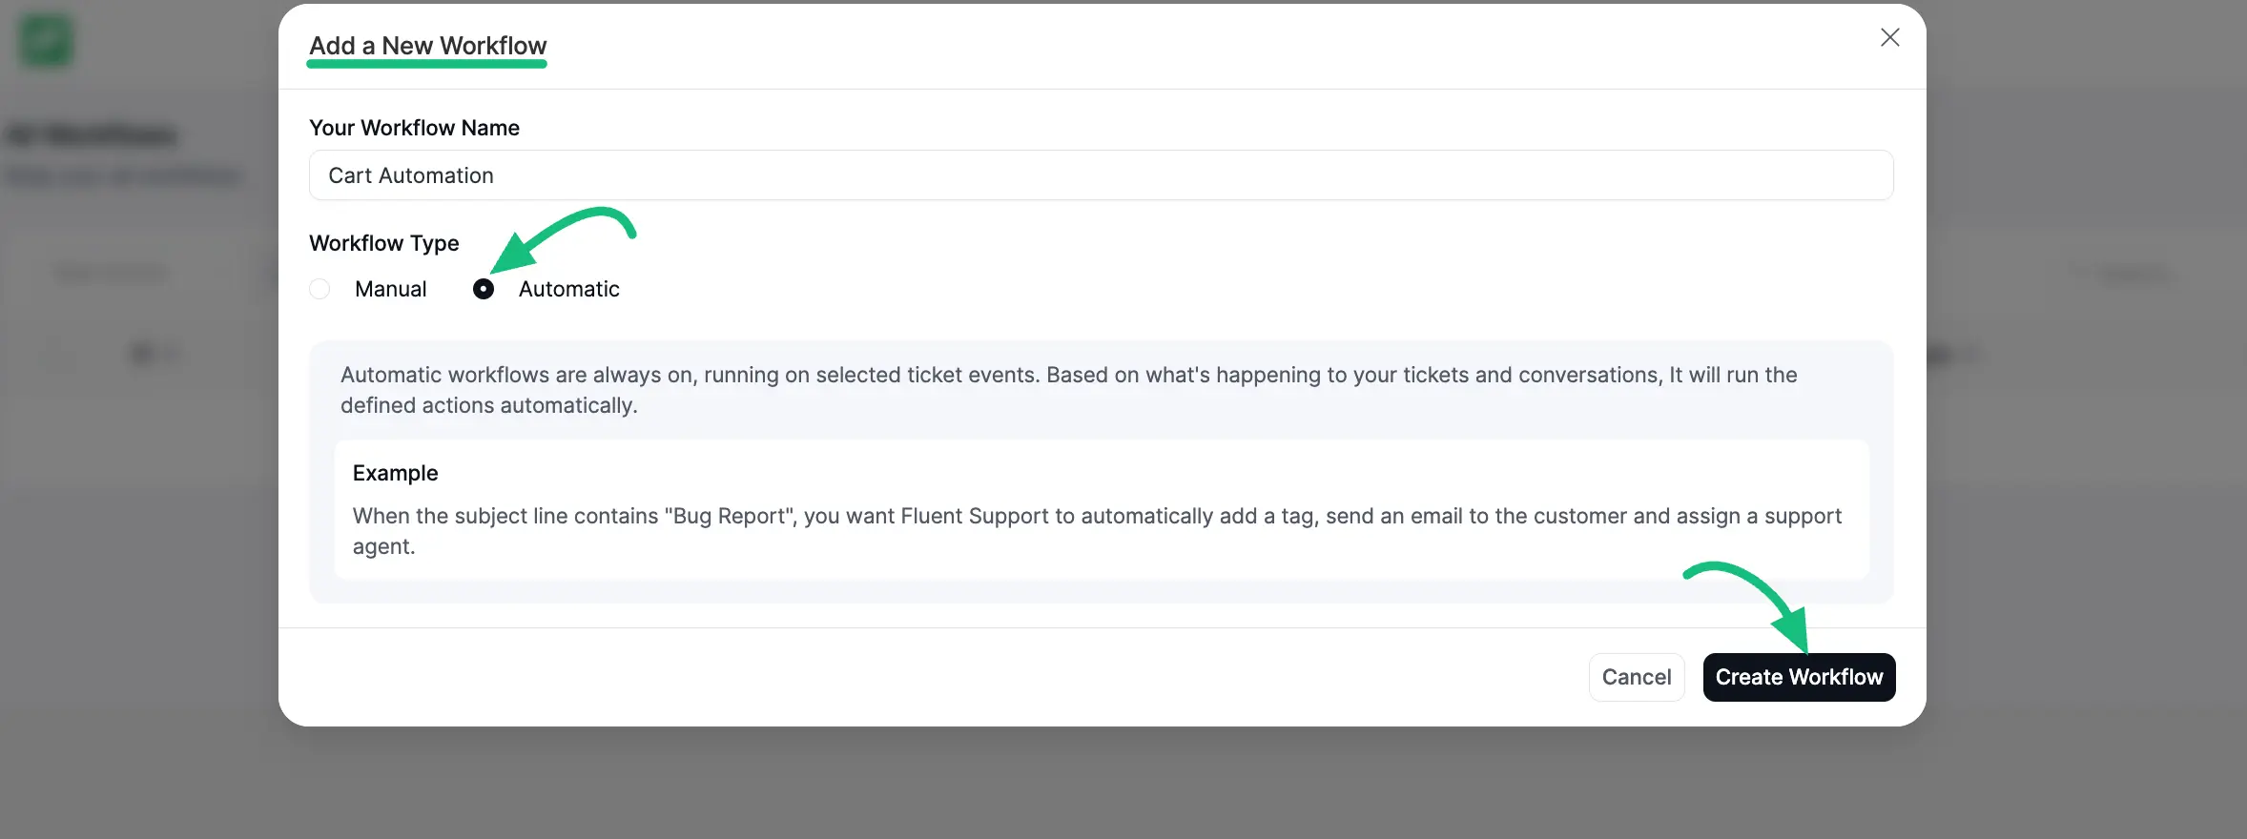Select the Automatic workflow type radio button
Viewport: 2247px width, 839px height.
[484, 289]
